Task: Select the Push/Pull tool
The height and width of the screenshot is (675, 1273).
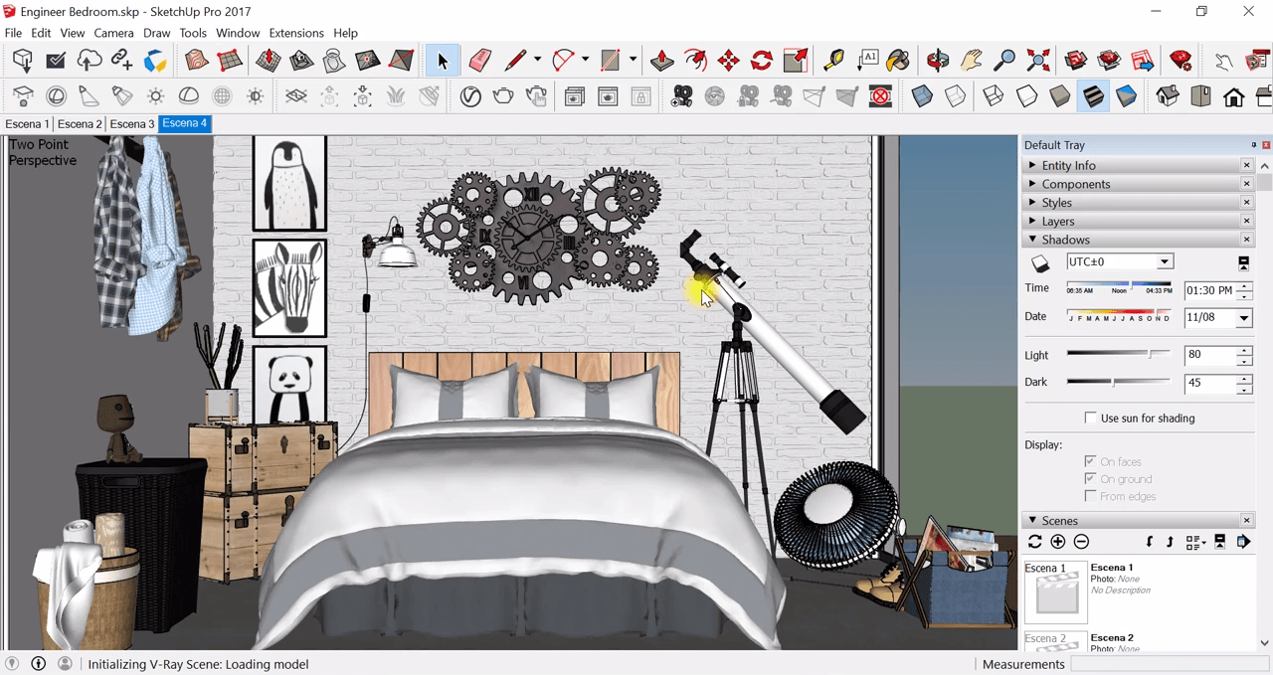Action: [660, 61]
